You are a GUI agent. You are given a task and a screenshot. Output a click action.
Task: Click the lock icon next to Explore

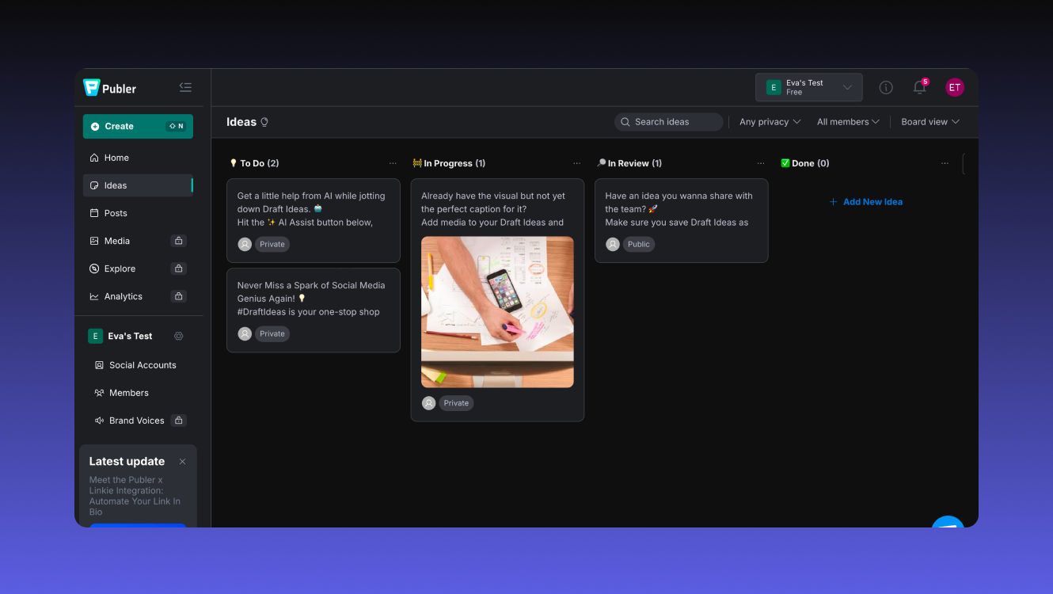(x=179, y=268)
